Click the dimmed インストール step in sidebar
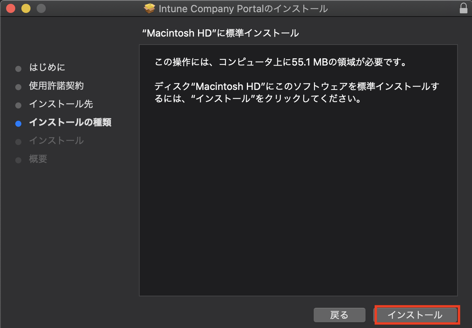 (56, 141)
